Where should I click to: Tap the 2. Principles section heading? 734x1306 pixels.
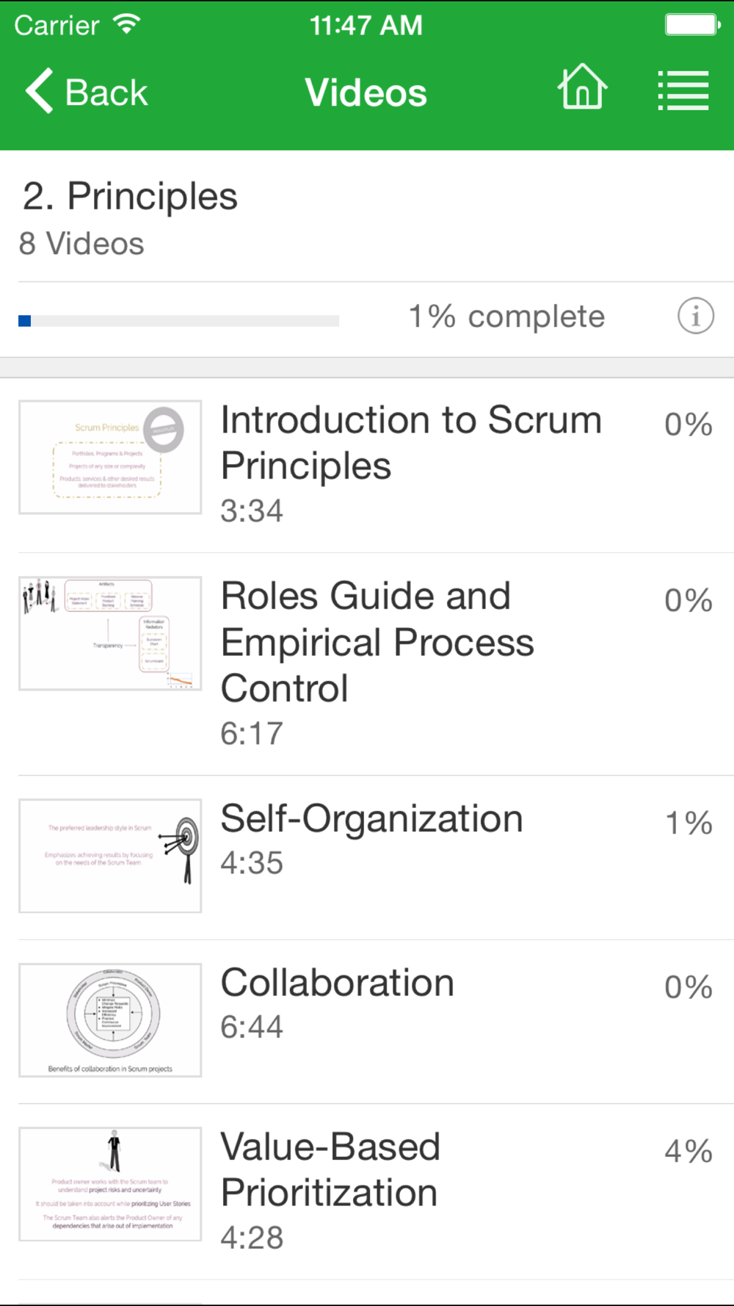click(x=130, y=196)
